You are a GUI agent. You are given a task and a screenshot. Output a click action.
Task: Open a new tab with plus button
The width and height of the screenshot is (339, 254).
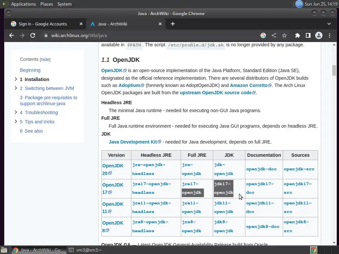point(173,24)
